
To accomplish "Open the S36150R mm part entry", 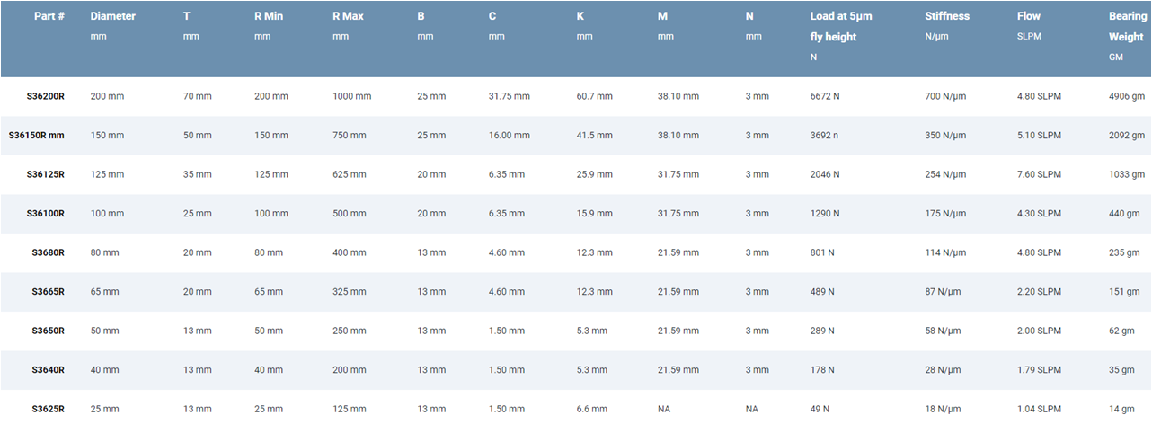I will click(36, 136).
